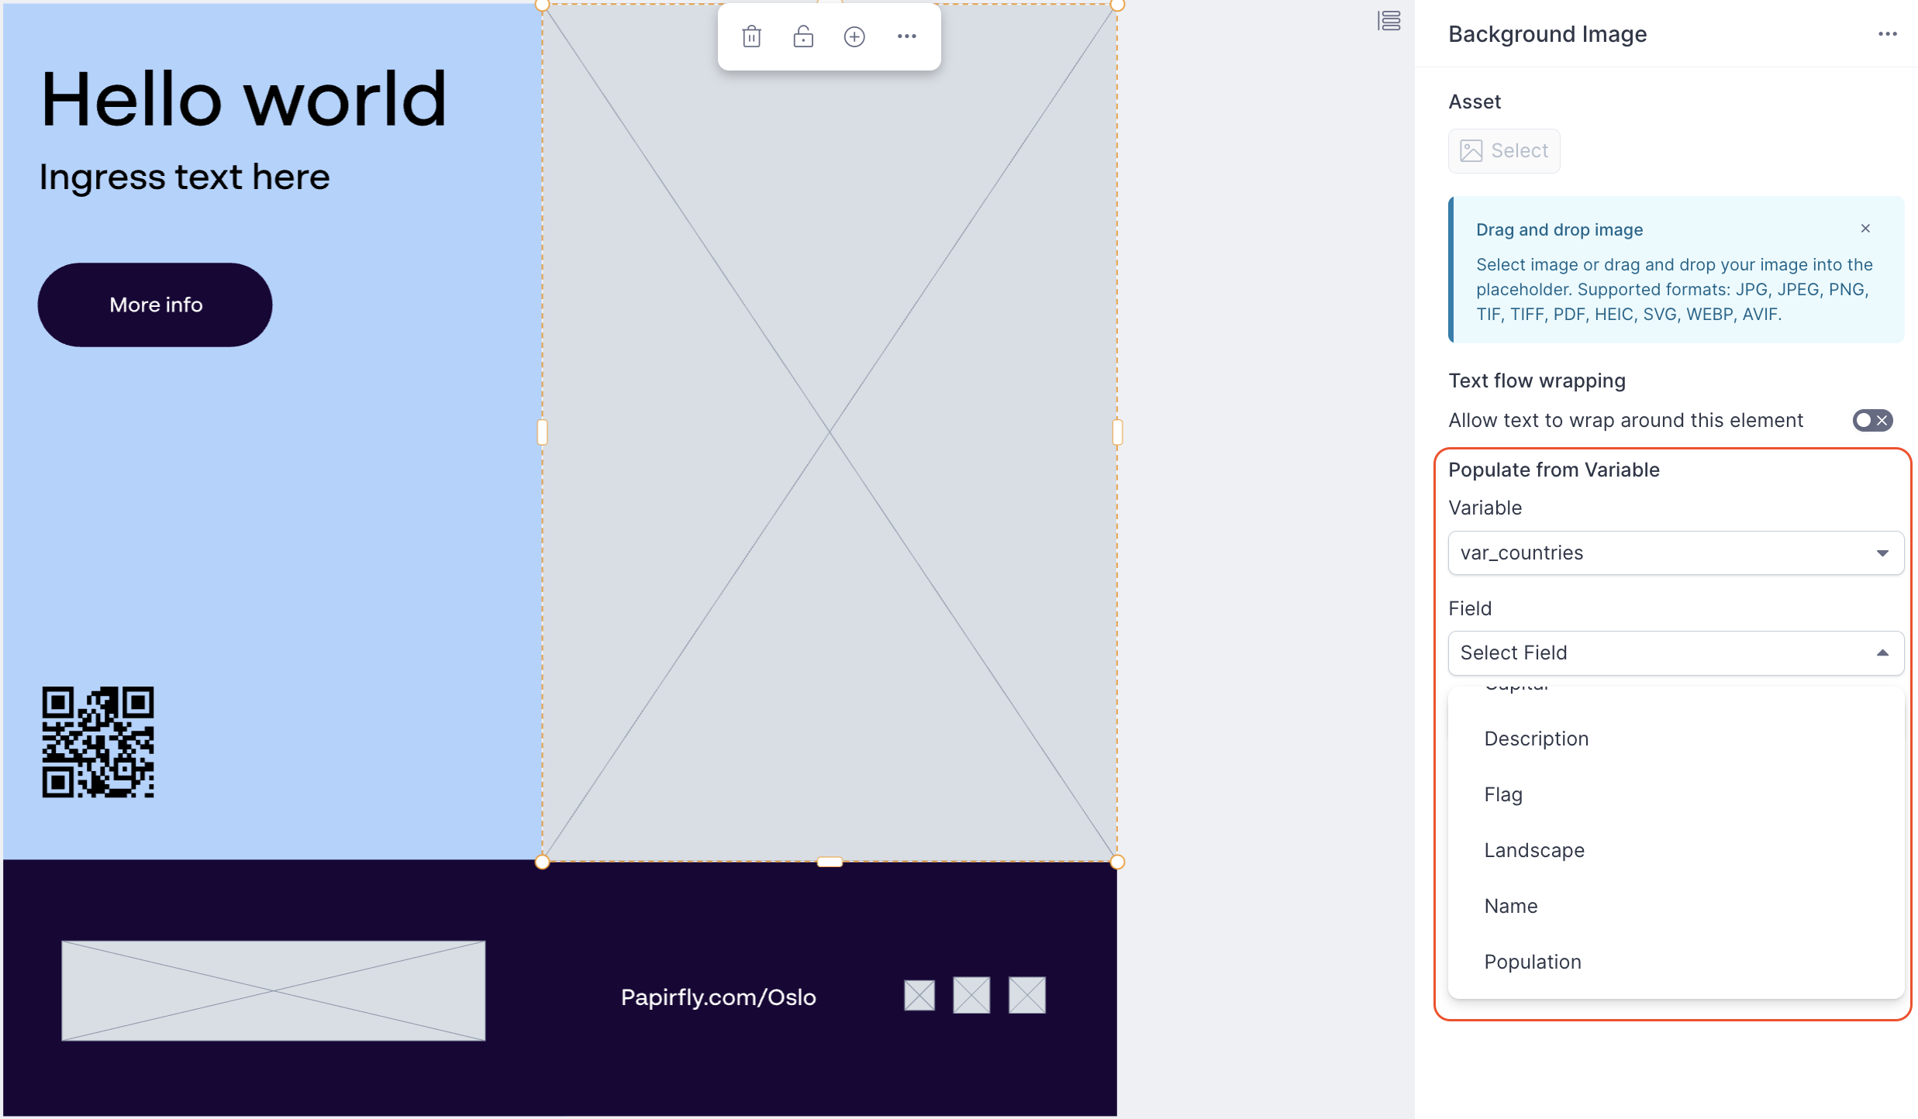Click the Papirfly.com/Oslo footer text

click(x=718, y=997)
